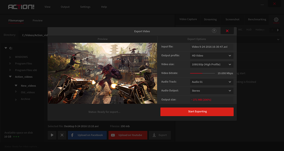This screenshot has width=284, height=151.
Task: Expand the Program Files folder
Action: 10,64
